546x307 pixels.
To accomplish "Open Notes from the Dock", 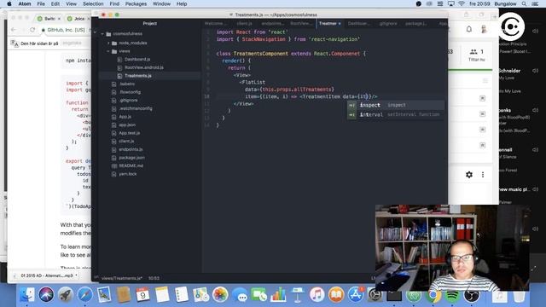I will coord(162,295).
